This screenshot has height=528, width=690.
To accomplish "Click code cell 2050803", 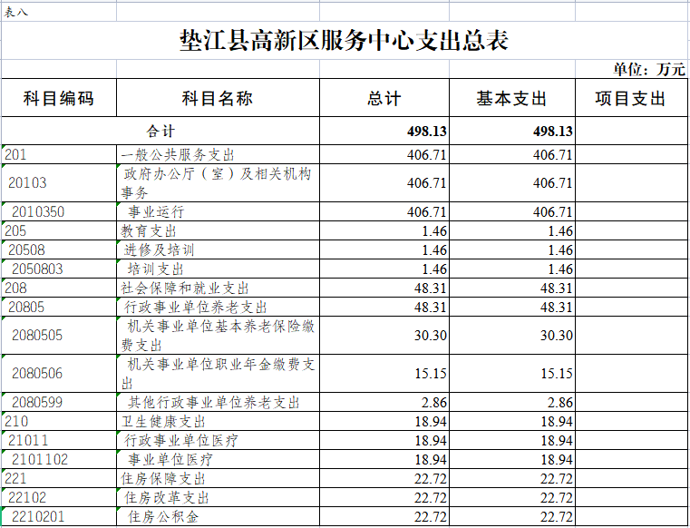I will (x=59, y=269).
